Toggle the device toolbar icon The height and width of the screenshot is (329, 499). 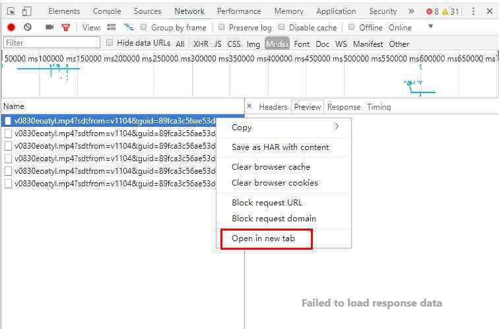pyautogui.click(x=26, y=11)
